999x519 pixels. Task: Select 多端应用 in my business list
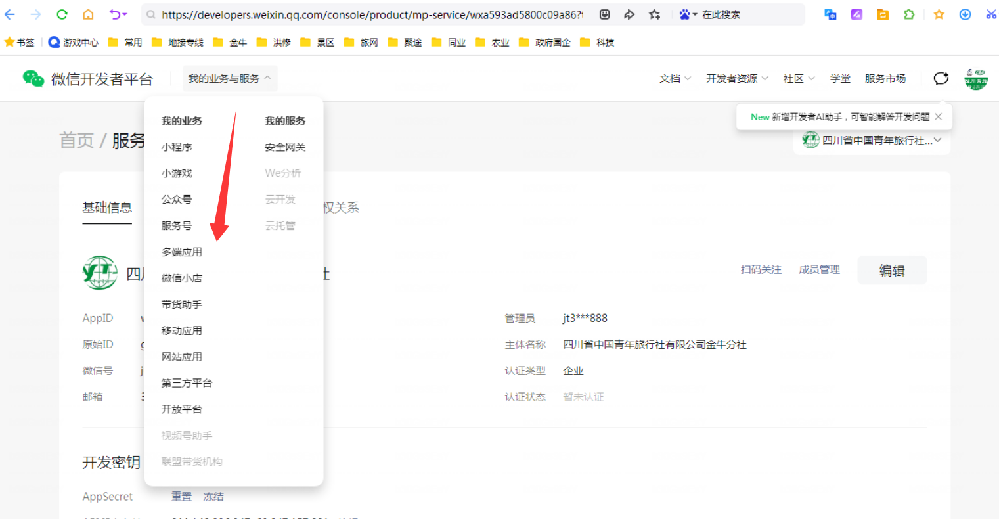[182, 252]
